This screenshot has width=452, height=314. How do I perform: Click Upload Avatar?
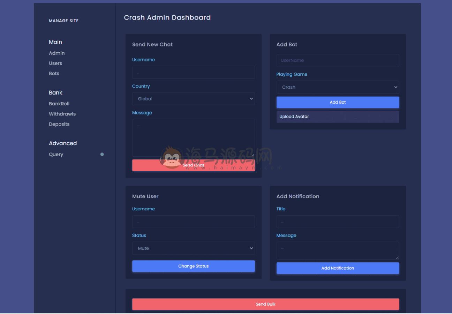(337, 117)
